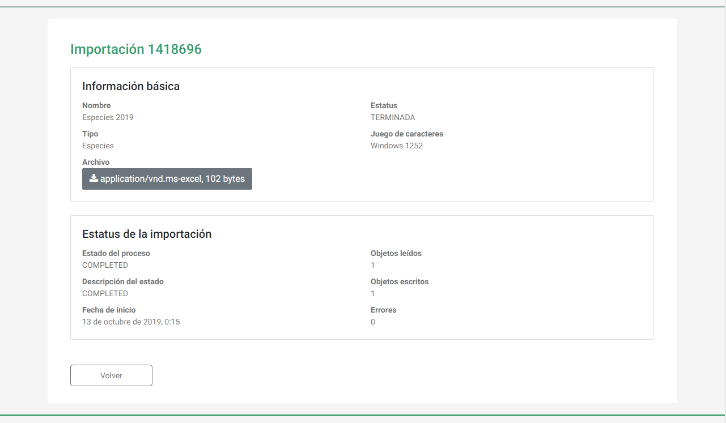Screen dimensions: 726x423
Task: Select the TERMINADA status value
Action: click(x=393, y=117)
